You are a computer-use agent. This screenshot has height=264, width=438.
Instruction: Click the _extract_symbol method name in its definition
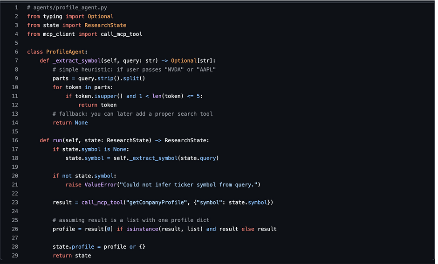[73, 61]
